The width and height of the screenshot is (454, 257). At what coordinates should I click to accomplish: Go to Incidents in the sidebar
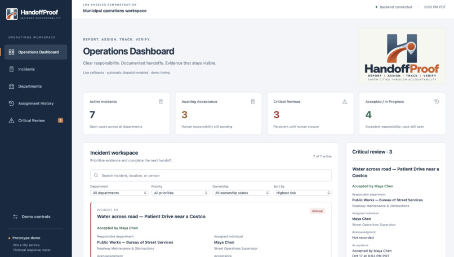[x=35, y=69]
